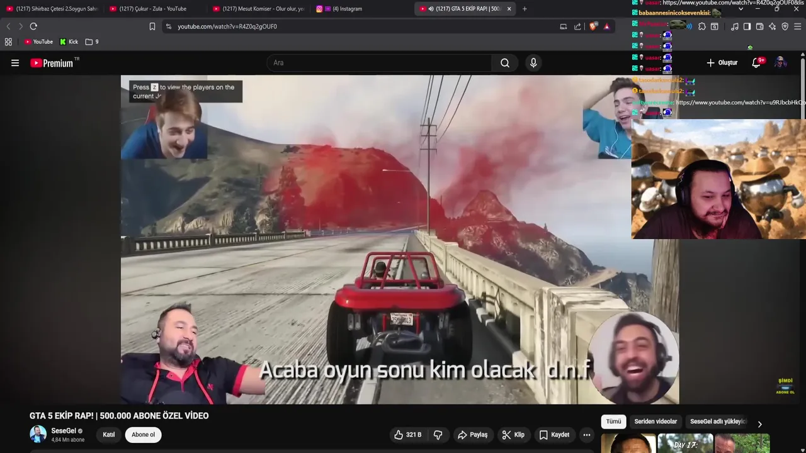Click the Kaydet save button
Viewport: 806px width, 453px height.
click(x=553, y=435)
